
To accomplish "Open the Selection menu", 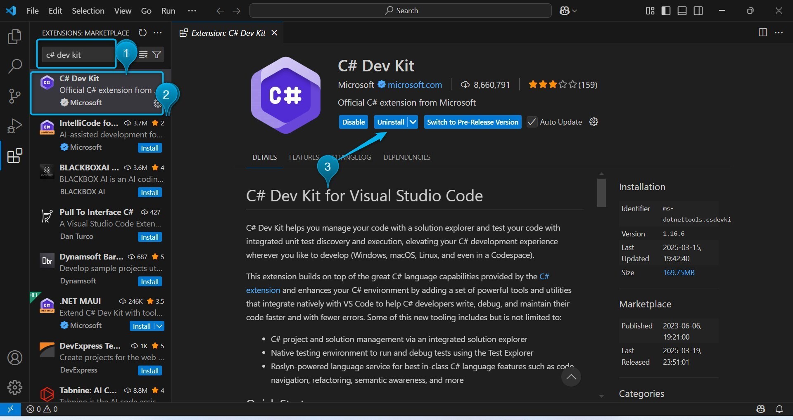I will tap(88, 11).
